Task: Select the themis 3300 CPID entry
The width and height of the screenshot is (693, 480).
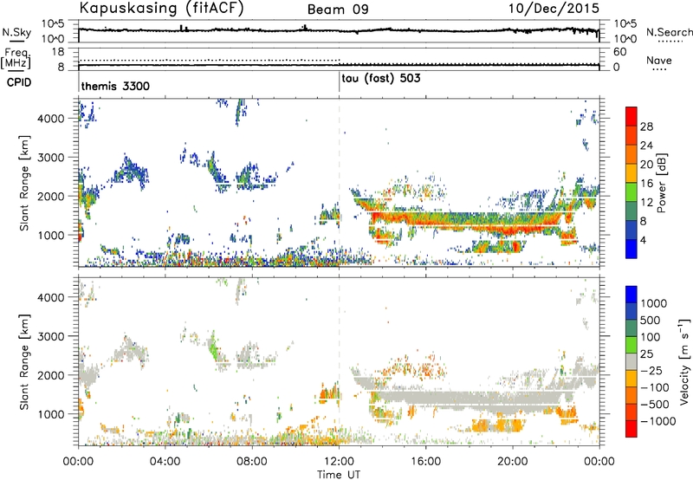Action: click(115, 86)
